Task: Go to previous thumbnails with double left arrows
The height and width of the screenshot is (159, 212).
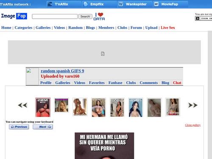Action: 22,105
